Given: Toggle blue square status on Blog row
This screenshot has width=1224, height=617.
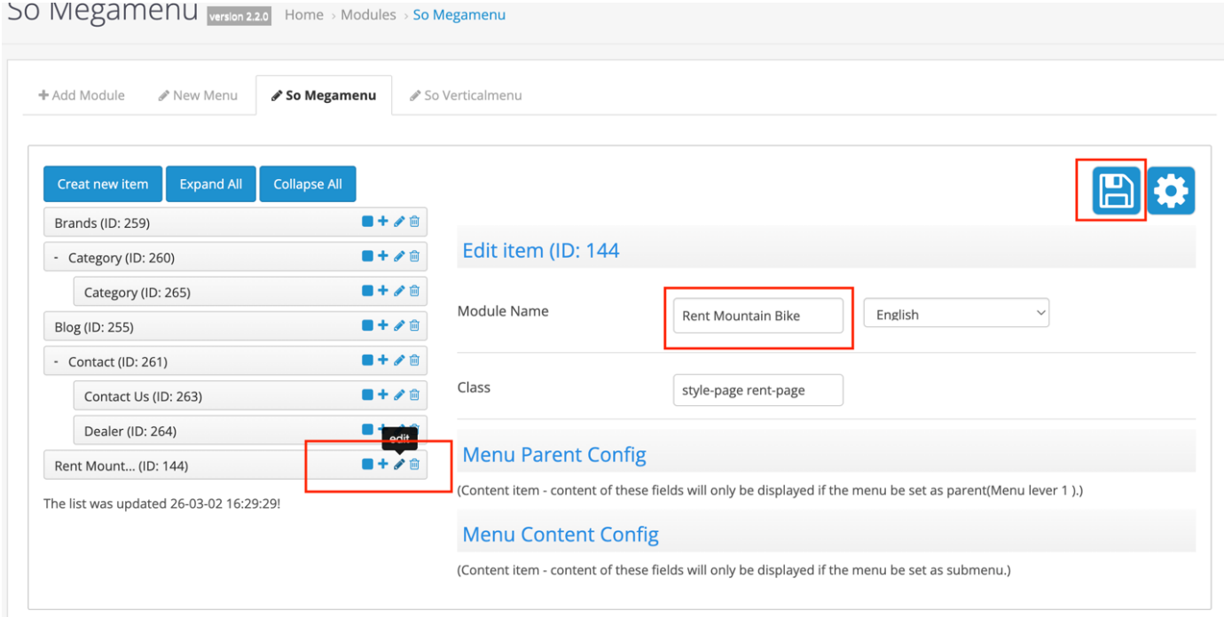Looking at the screenshot, I should pos(367,325).
